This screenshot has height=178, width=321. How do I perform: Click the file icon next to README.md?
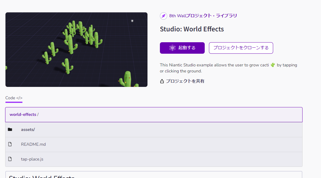[x=10, y=144]
